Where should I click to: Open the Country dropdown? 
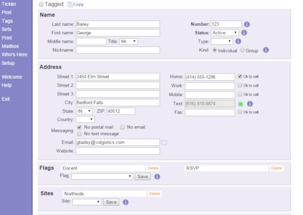click(85, 119)
